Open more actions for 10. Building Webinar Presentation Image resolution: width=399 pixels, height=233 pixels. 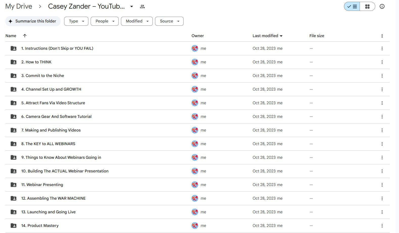point(382,171)
